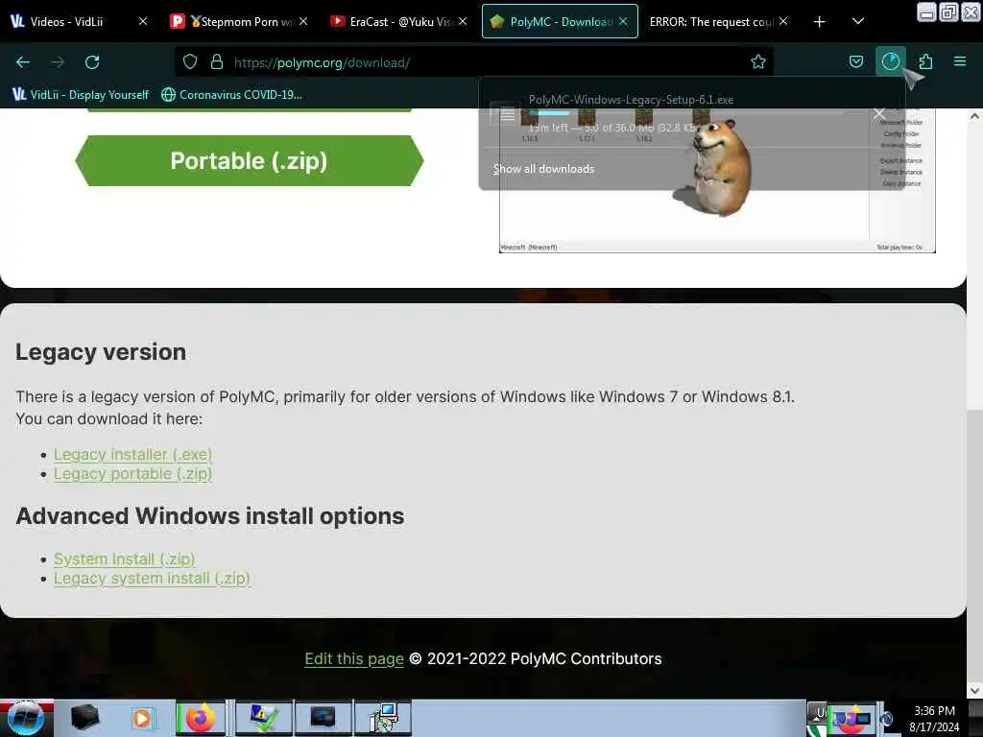Screen dimensions: 983x737
Task: Close the Videos - VidLii tab
Action: click(x=143, y=21)
